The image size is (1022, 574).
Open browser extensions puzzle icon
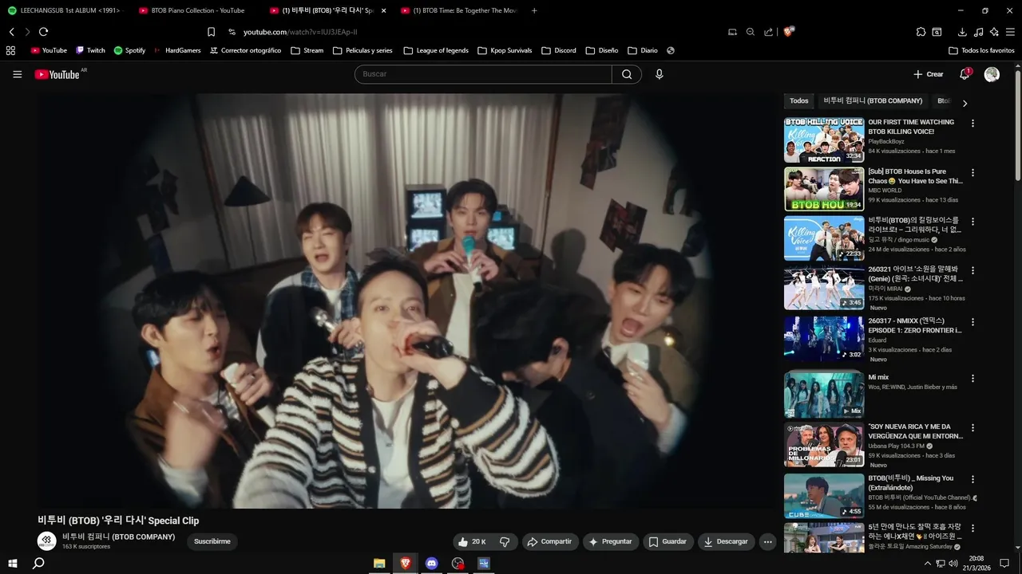click(921, 32)
